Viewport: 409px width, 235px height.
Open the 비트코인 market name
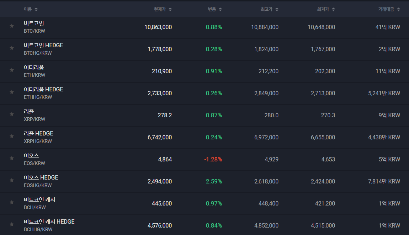pos(34,23)
